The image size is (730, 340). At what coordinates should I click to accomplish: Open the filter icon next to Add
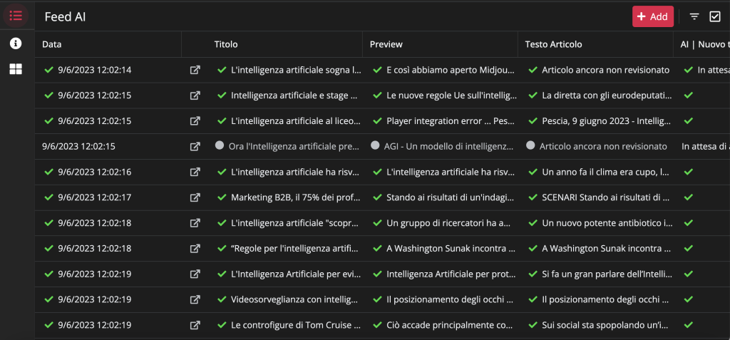694,17
